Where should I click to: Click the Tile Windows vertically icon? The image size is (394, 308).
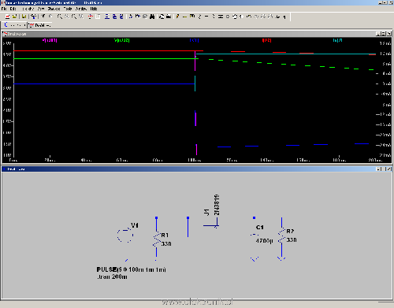tap(114, 17)
